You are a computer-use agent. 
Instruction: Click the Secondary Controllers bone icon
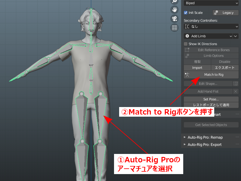click(187, 26)
